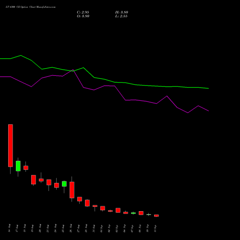Click the '18 Aug' date label

pos(24,228)
